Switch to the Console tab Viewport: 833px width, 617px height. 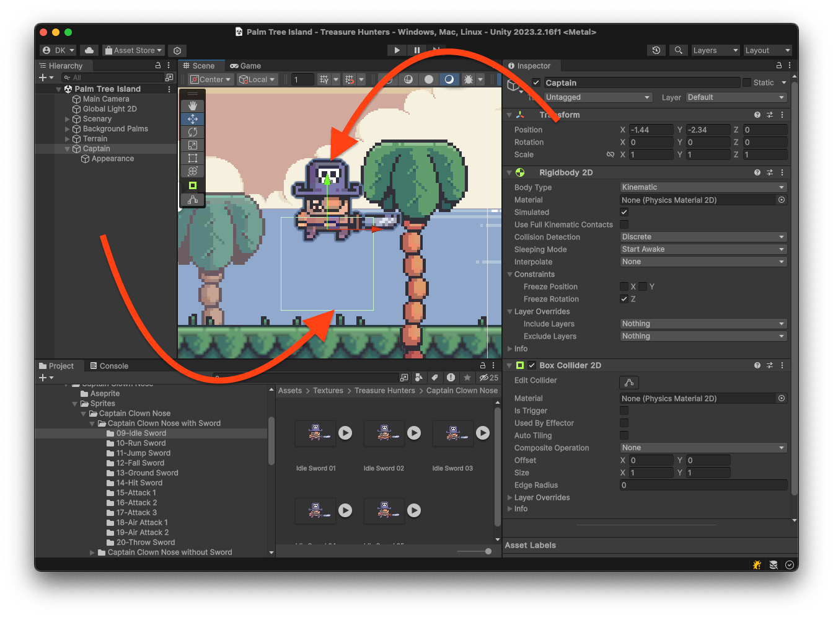click(x=109, y=366)
